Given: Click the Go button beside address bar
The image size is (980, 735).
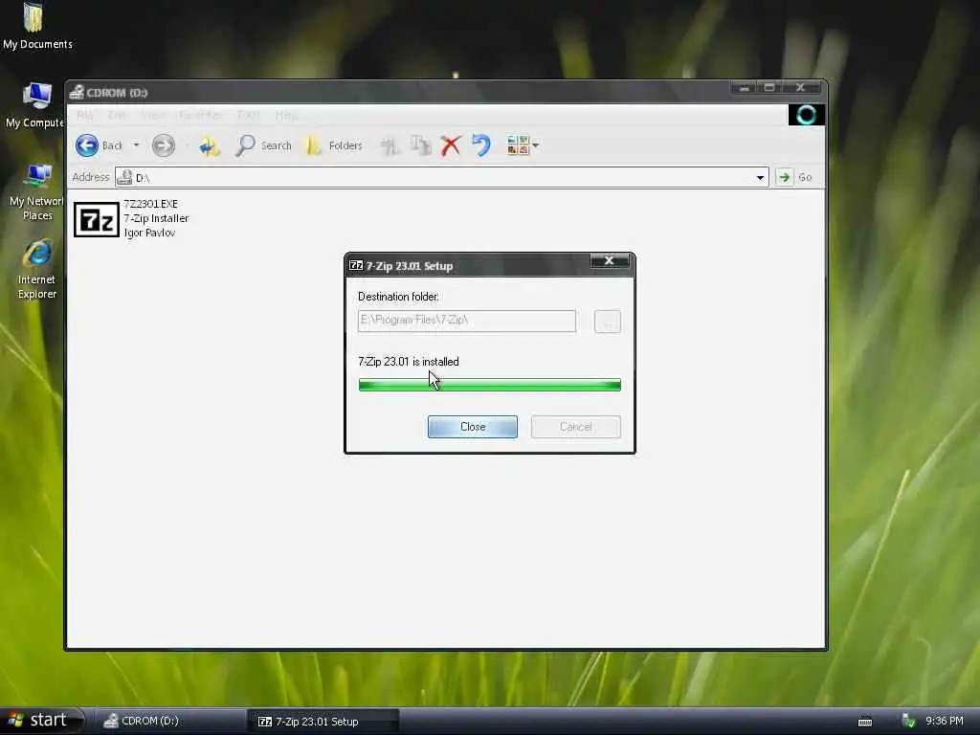Looking at the screenshot, I should tap(793, 177).
